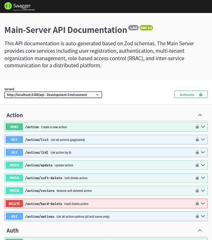Click the /action/soft-delete path link
This screenshot has width=212, height=240.
[x=44, y=178]
